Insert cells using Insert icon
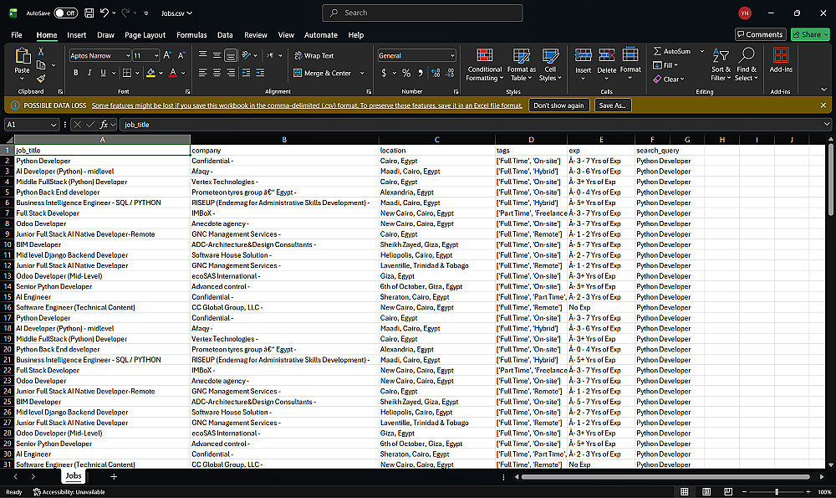This screenshot has height=498, width=836. 583,55
